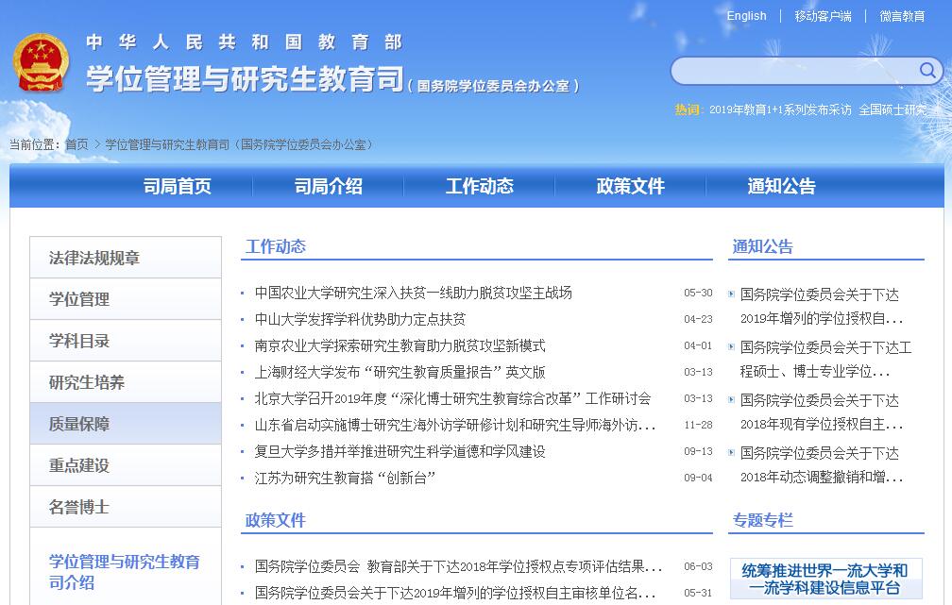Click the search magnifier icon
Image resolution: width=952 pixels, height=605 pixels.
click(x=926, y=71)
